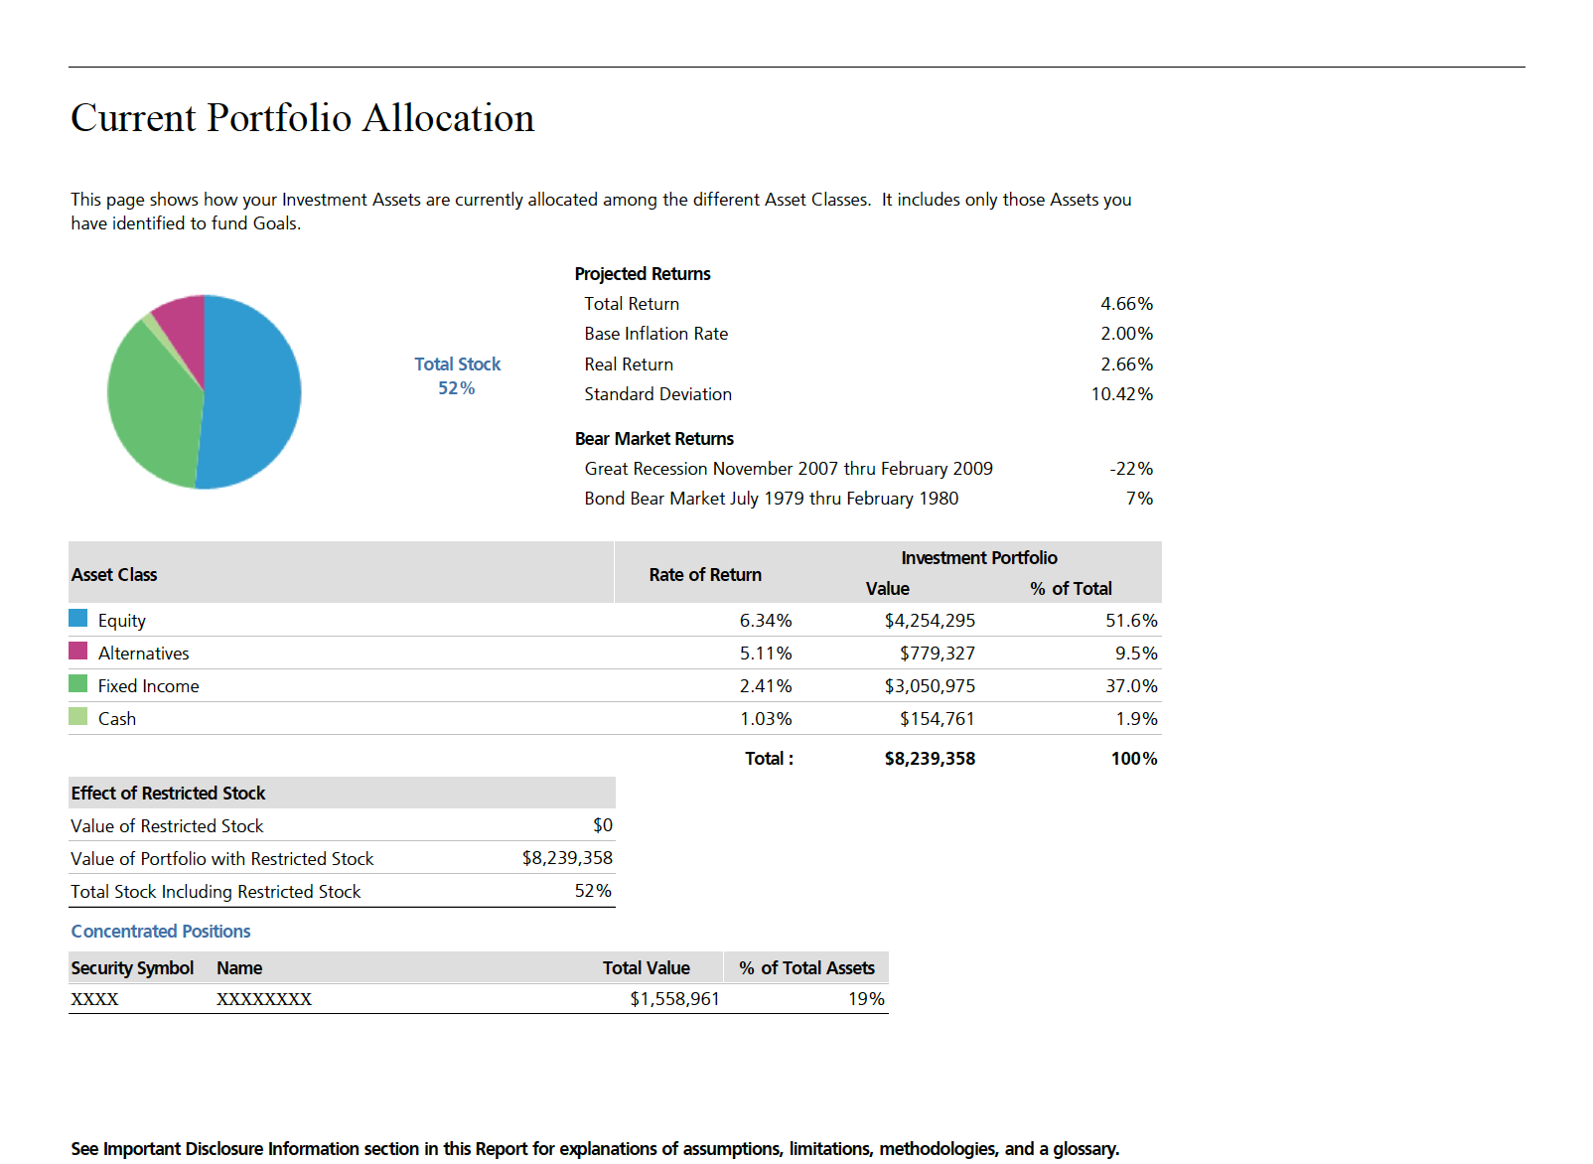Viewport: 1593px width, 1164px height.
Task: Click the green Fixed Income legend swatch
Action: click(x=77, y=684)
